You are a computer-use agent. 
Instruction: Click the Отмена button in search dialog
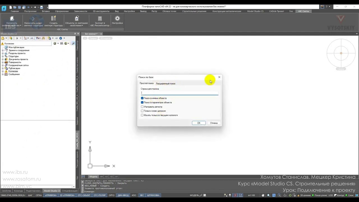pos(214,123)
